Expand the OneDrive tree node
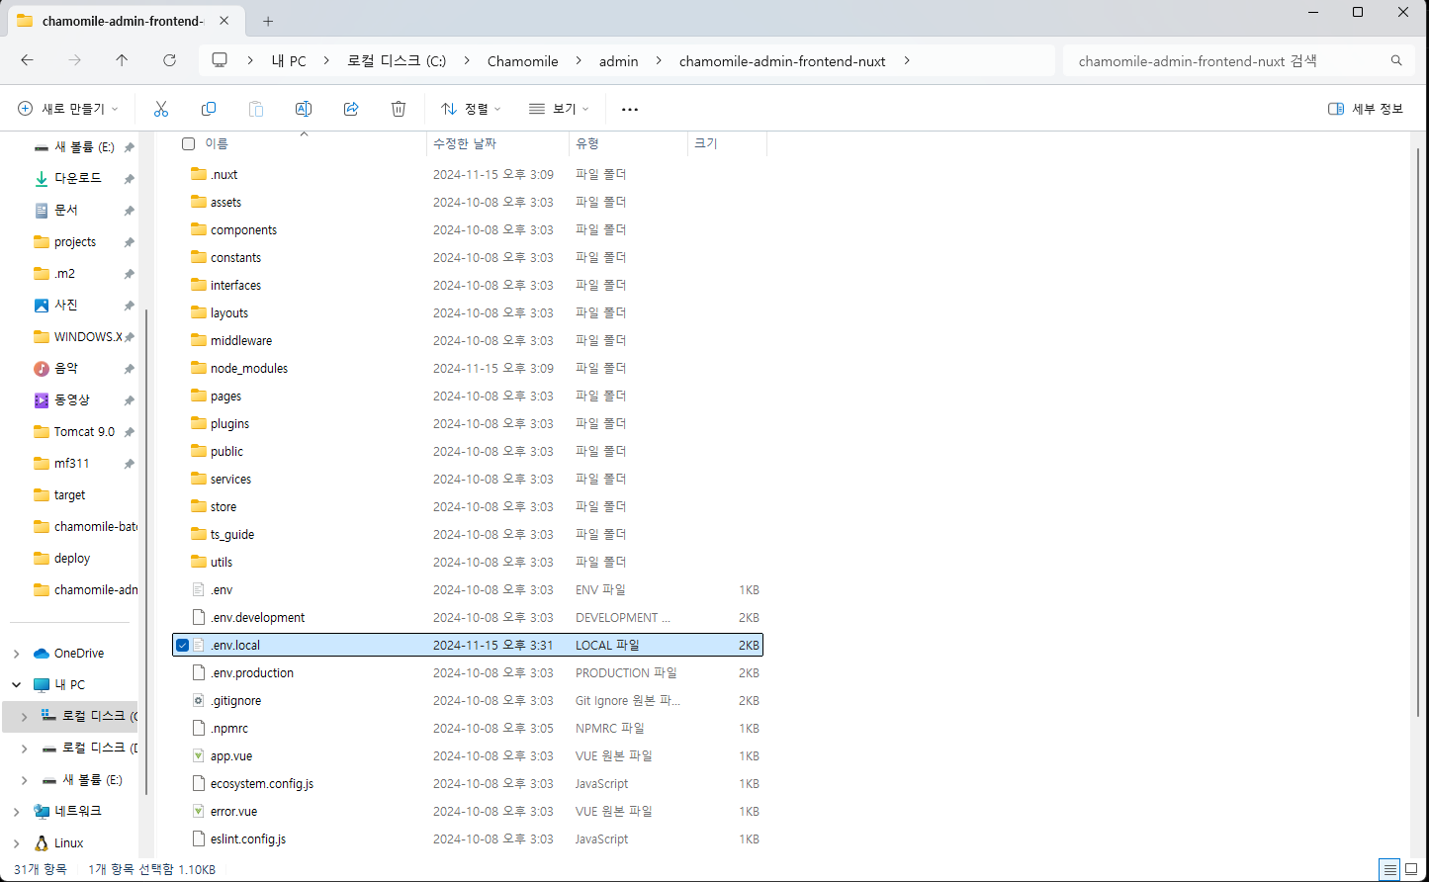 (17, 653)
